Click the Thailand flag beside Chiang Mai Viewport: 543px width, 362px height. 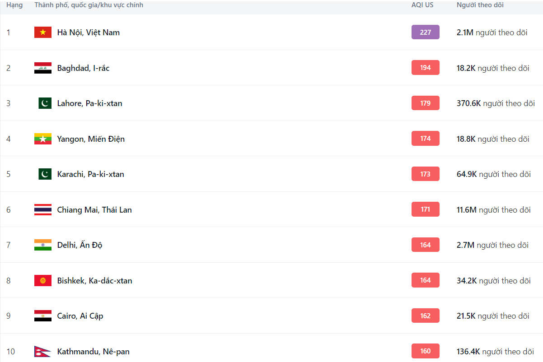point(43,210)
